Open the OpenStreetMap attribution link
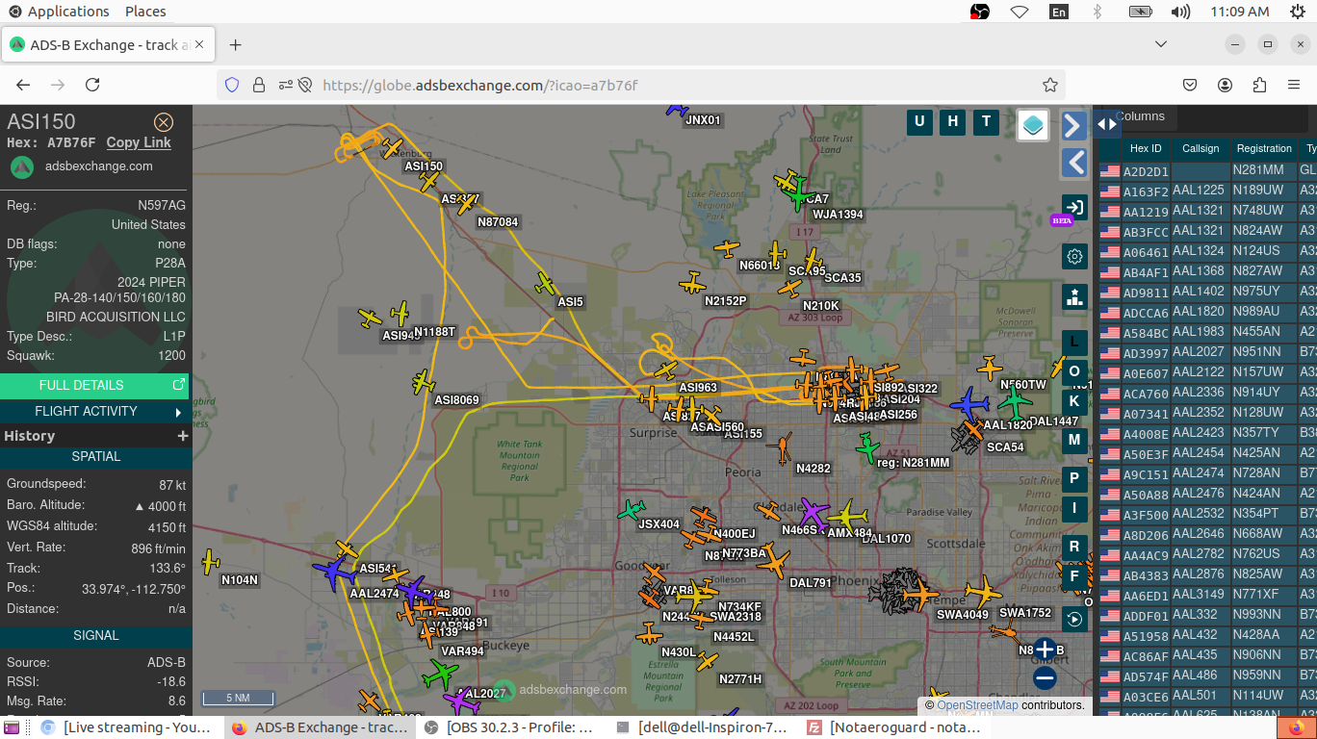 [977, 705]
